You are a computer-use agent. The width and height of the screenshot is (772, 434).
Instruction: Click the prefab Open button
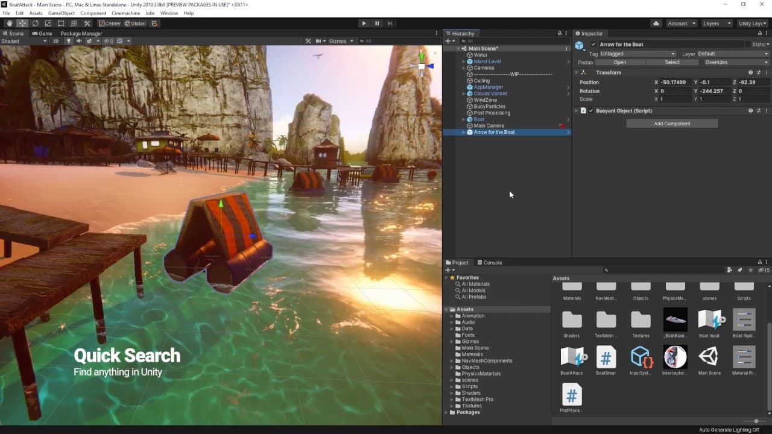tap(620, 62)
